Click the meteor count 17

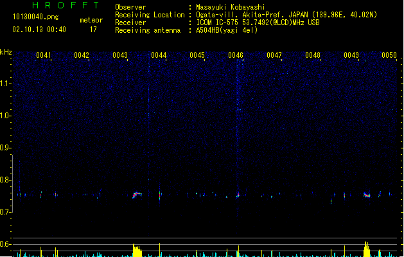[x=93, y=30]
